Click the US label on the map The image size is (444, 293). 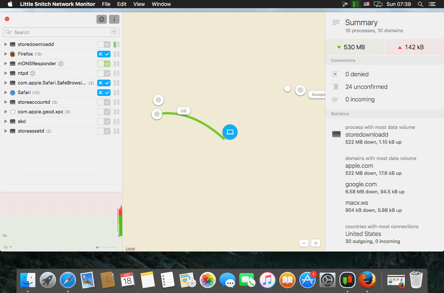(184, 111)
